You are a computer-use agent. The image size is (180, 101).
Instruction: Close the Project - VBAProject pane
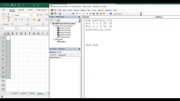coord(79,17)
